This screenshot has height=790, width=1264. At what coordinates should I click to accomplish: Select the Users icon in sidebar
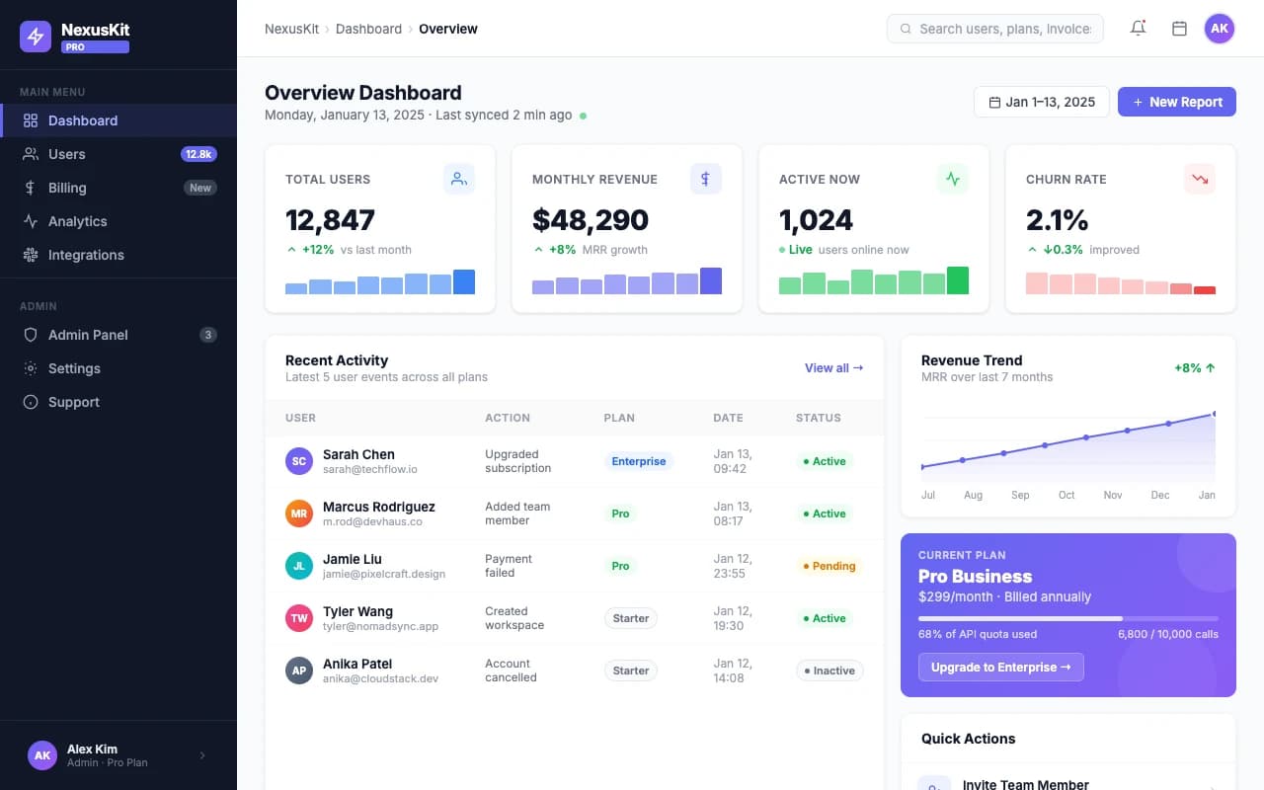tap(31, 154)
